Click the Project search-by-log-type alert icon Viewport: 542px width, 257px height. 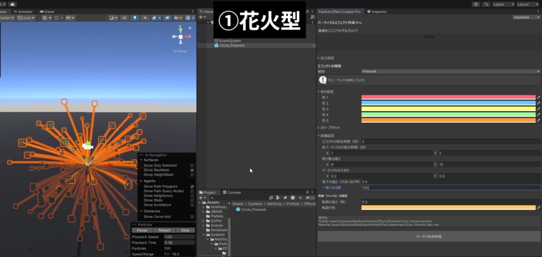pos(293,198)
